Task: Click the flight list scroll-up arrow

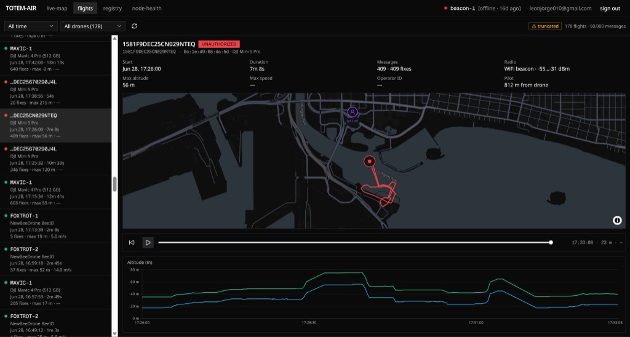Action: pyautogui.click(x=114, y=39)
